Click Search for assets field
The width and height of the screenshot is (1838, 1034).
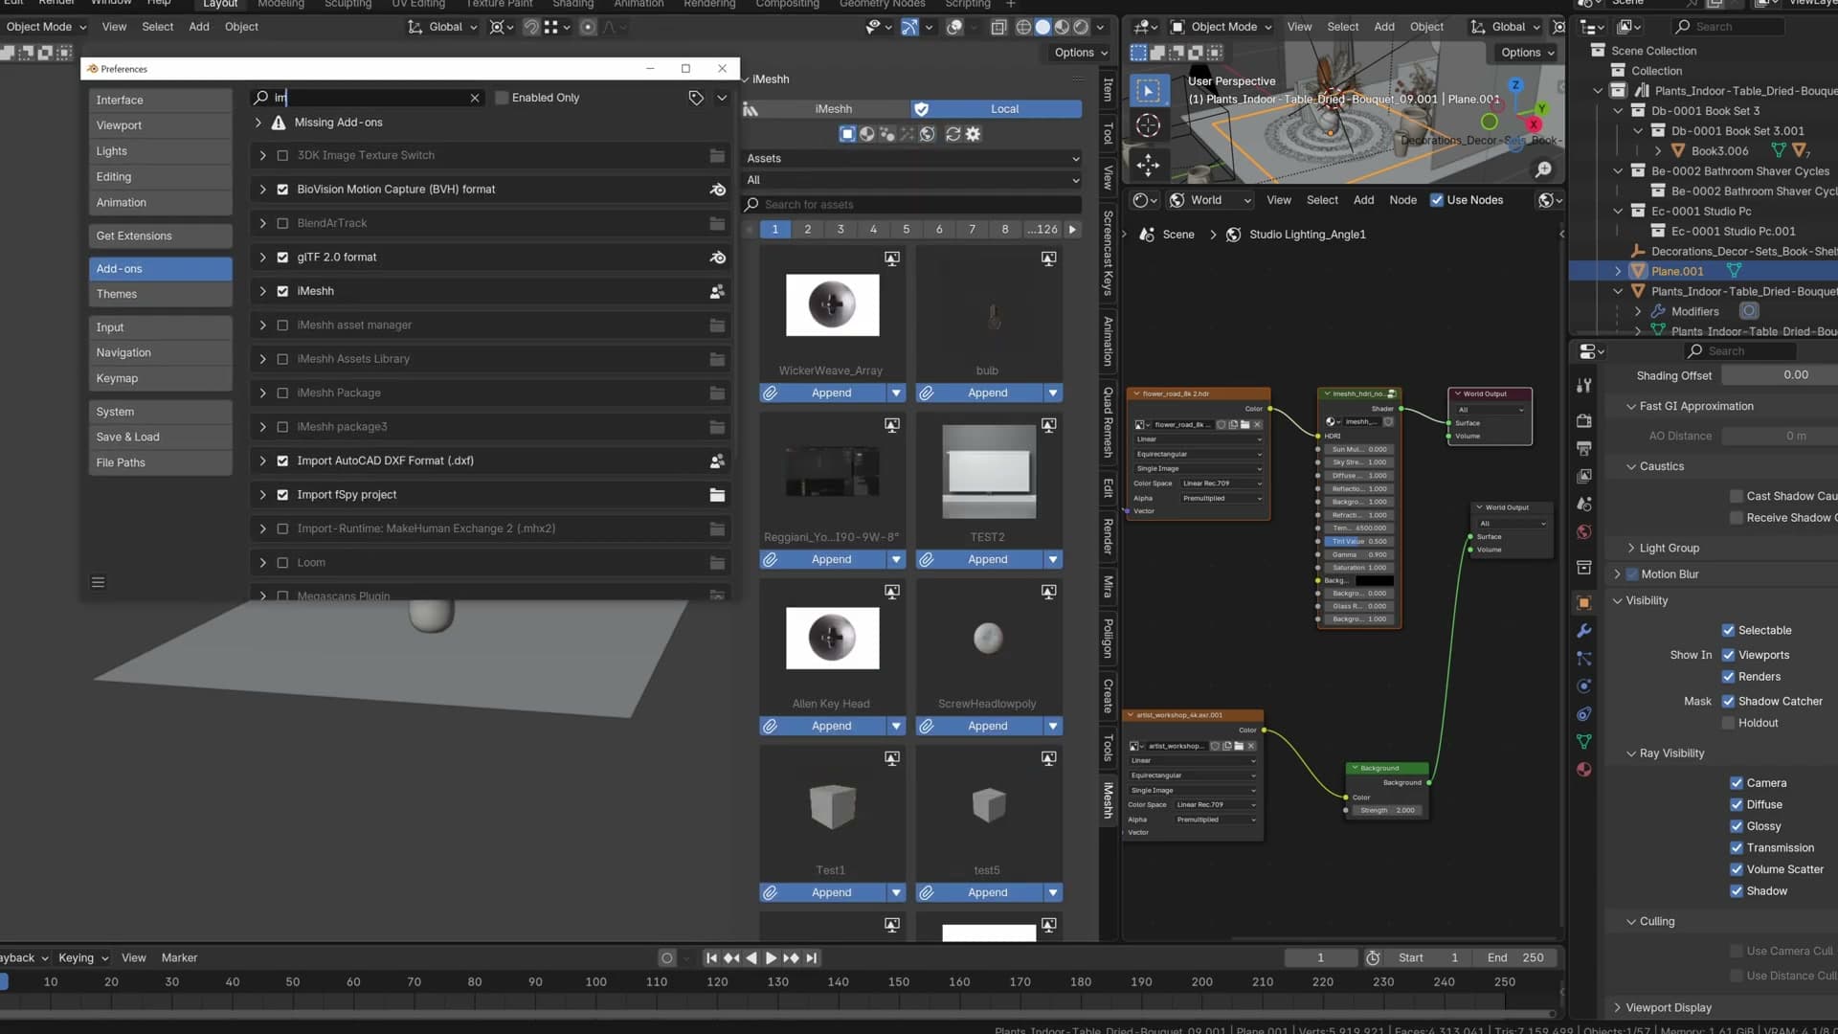pyautogui.click(x=912, y=204)
